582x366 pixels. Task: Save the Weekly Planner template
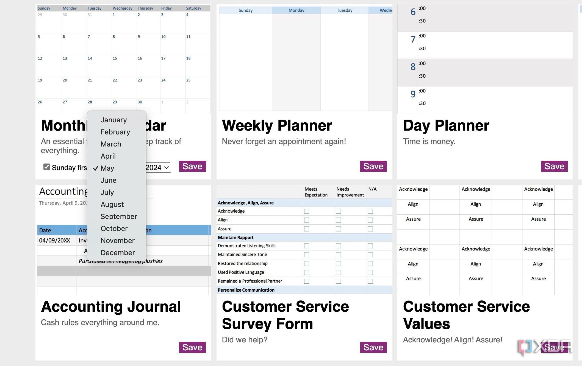373,166
